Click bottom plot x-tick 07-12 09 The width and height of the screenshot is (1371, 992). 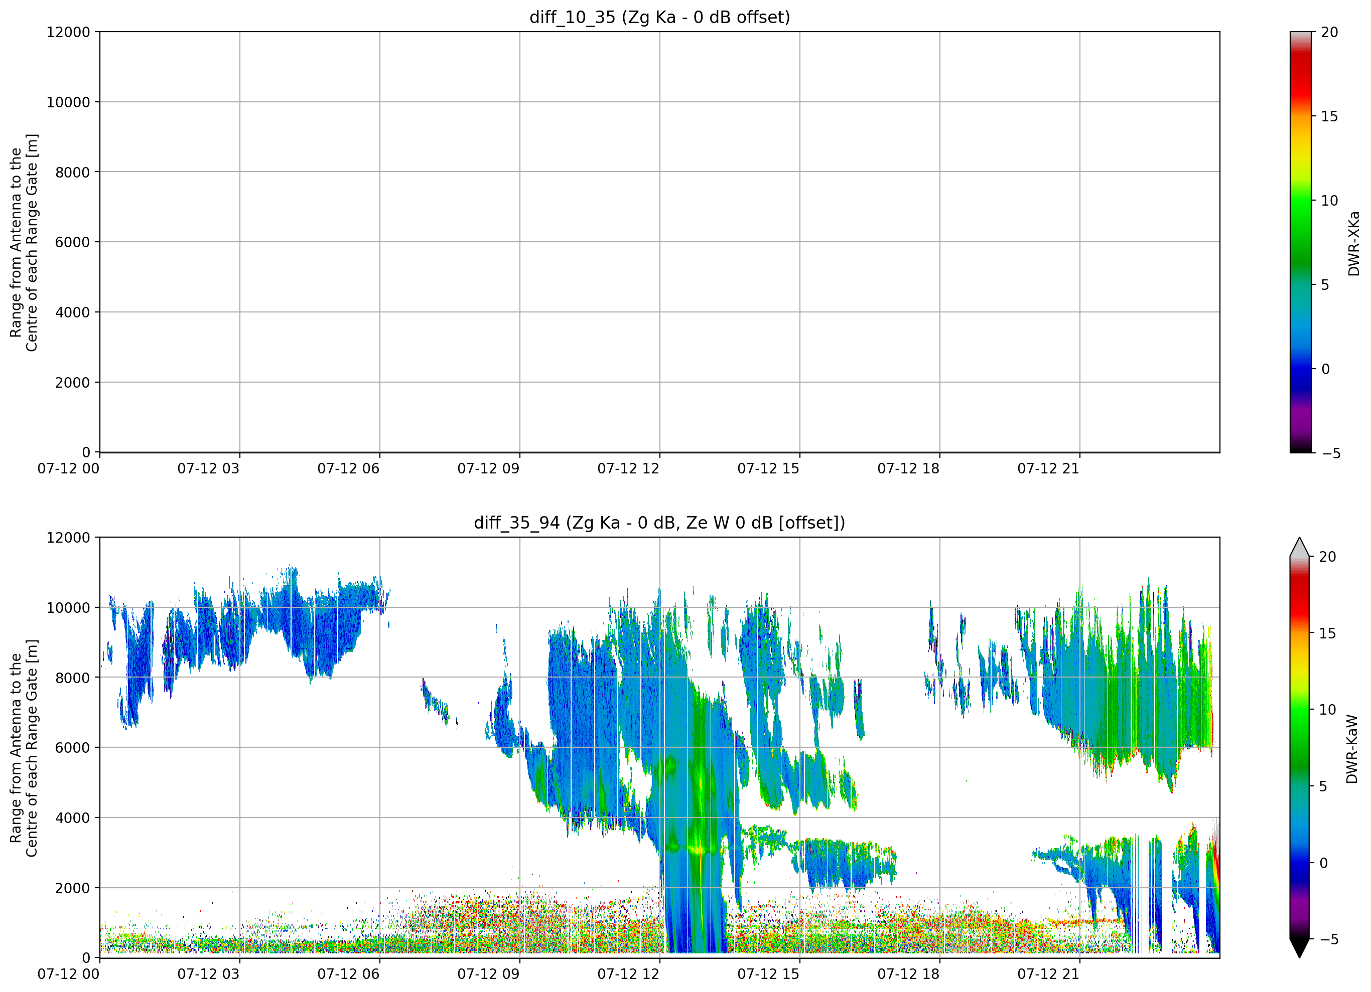click(x=488, y=974)
